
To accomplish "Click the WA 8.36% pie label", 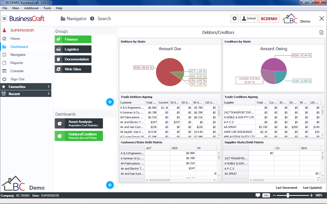I will [x=198, y=76].
